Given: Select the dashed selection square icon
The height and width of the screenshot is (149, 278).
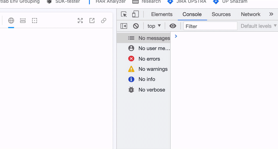Looking at the screenshot, I should tap(34, 21).
